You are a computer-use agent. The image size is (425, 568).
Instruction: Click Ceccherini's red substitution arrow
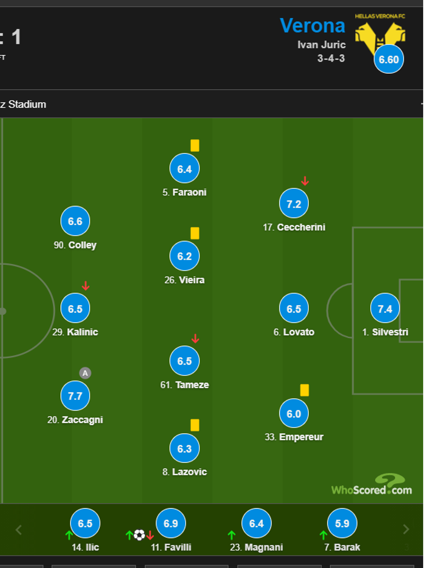point(305,181)
